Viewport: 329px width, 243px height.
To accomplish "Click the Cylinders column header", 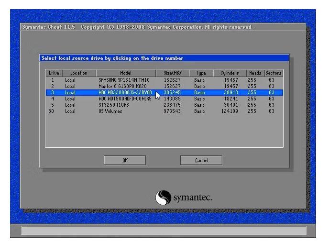I will (x=229, y=73).
